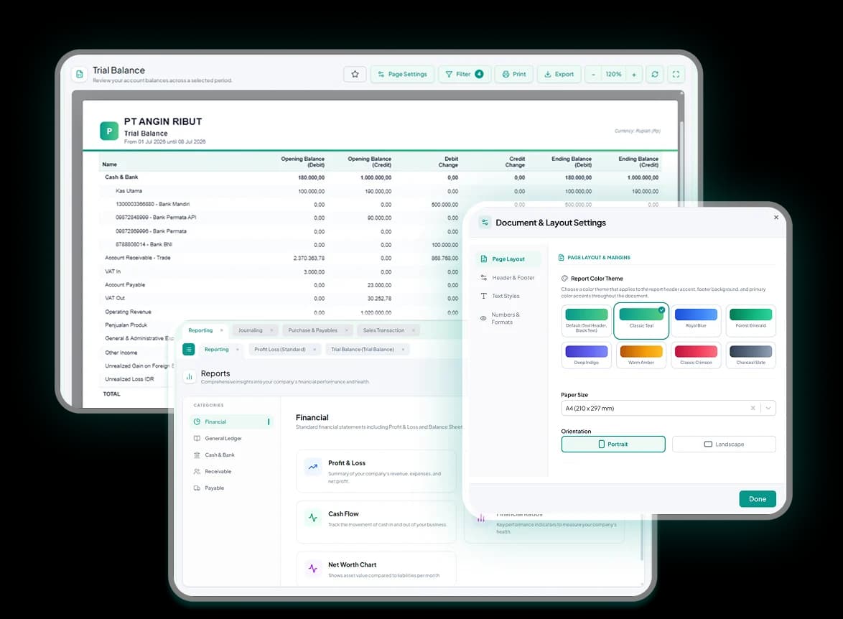Close the Journaling tab with its x
Viewport: 843px width, 619px height.
point(271,330)
